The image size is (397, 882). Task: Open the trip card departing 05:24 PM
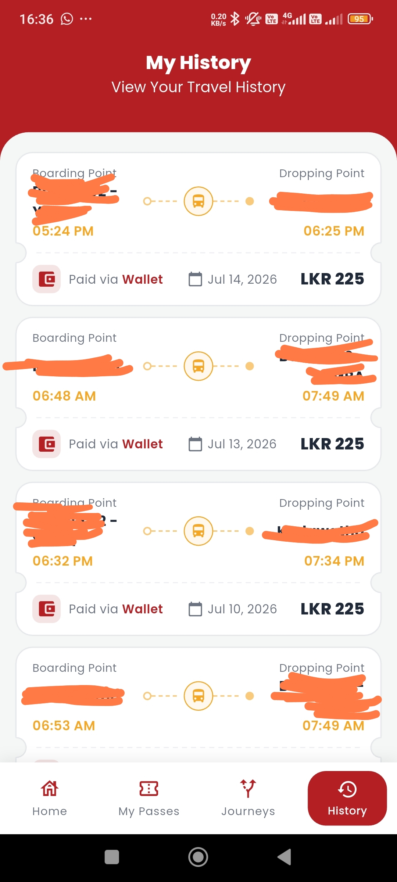tap(198, 229)
